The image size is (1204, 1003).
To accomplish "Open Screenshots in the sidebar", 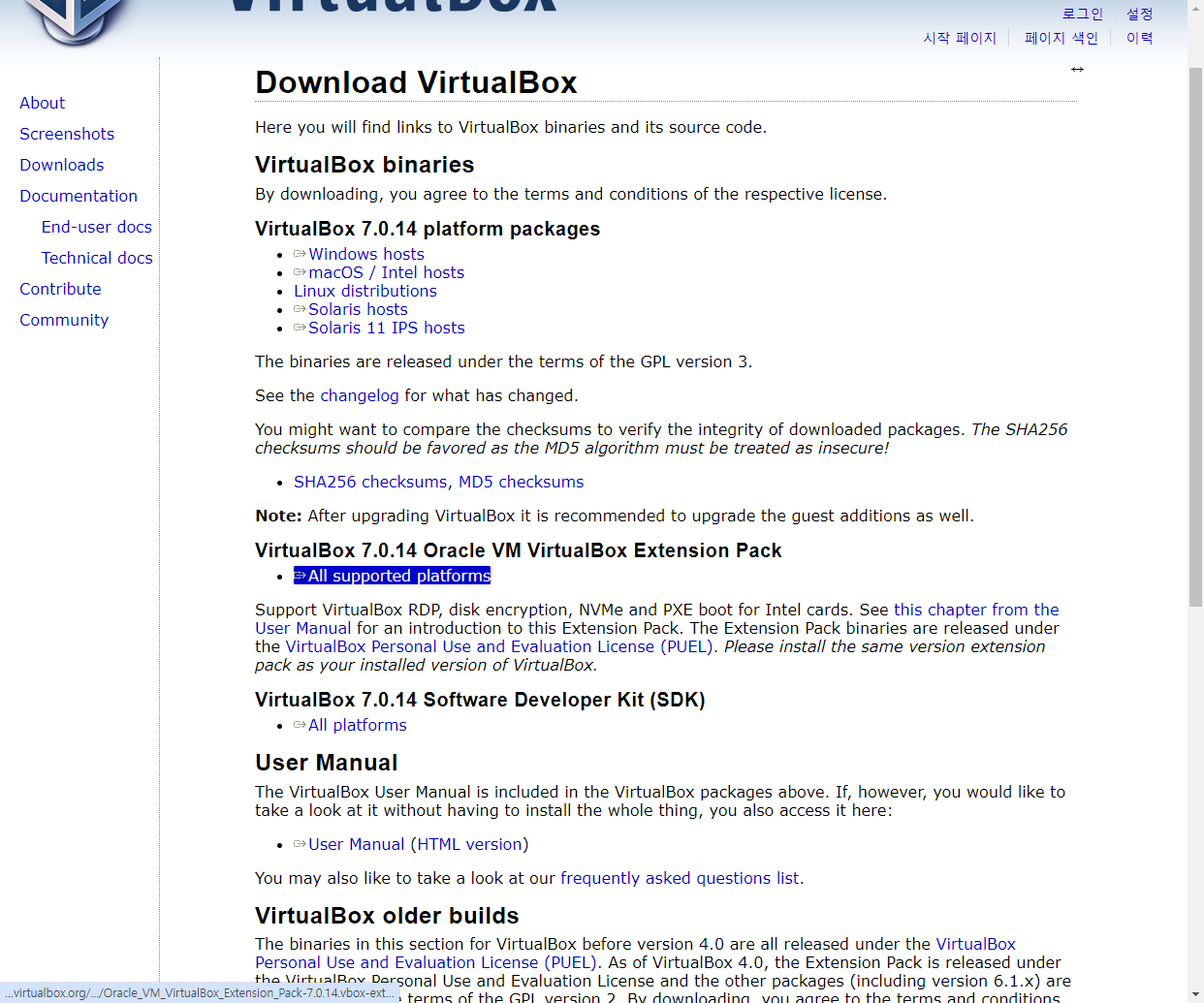I will click(x=67, y=134).
